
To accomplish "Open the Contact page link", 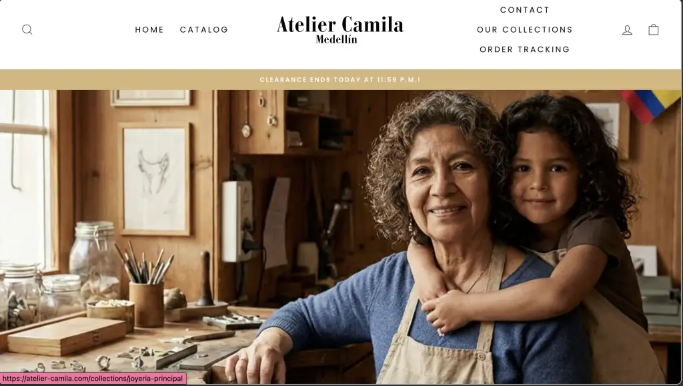I will coord(525,10).
